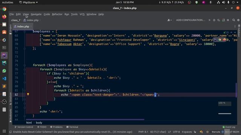The height and width of the screenshot is (135, 241).
Task: Click the horizontal editor scrollbar
Action: click(x=85, y=119)
